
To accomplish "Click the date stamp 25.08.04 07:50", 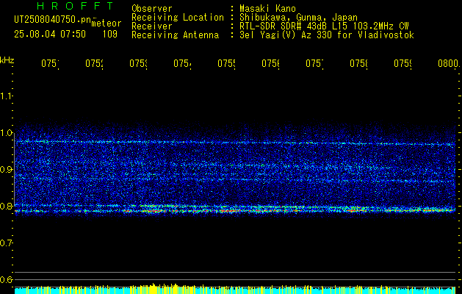I will coord(50,35).
